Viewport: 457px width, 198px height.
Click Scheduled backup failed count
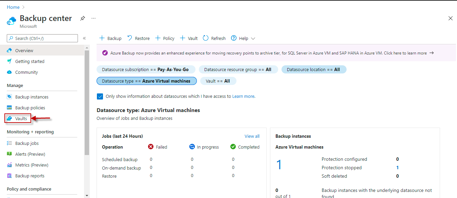151,159
